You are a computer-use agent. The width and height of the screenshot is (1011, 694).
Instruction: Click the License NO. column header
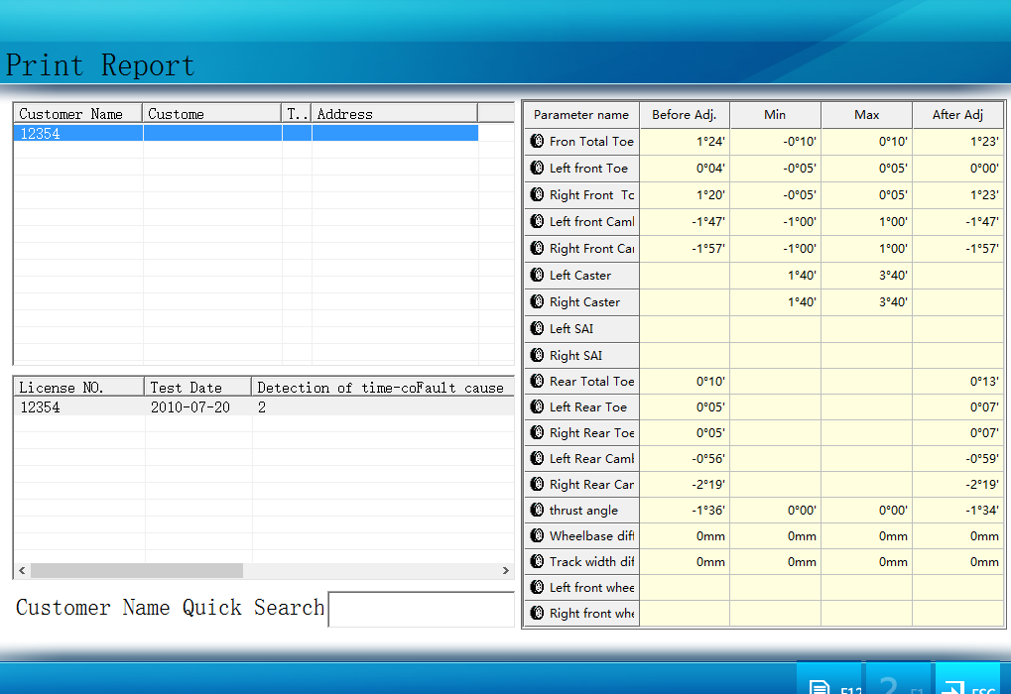pos(78,388)
